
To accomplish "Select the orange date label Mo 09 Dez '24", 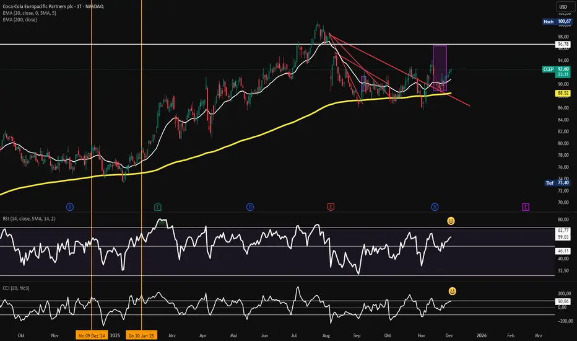I will coord(92,335).
